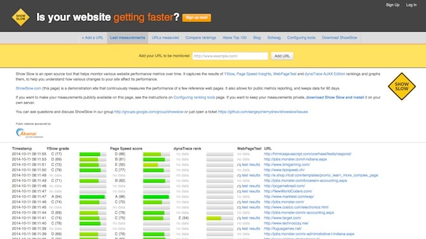Open the ShowSlow.com link in paragraph
Viewport: 426px width, 239px height.
point(28,88)
